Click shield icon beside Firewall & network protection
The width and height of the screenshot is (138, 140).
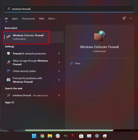coord(8,53)
